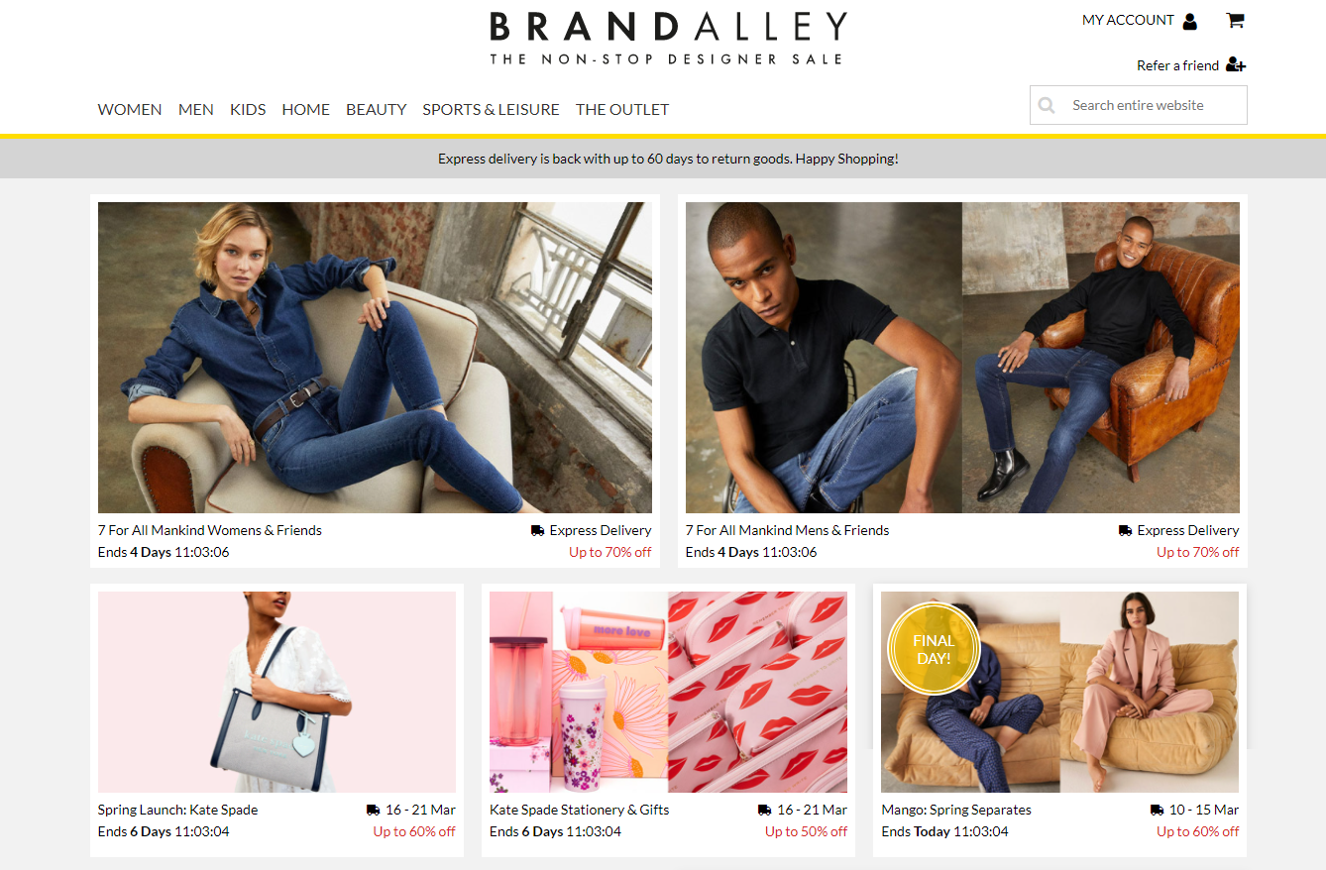The image size is (1326, 870).
Task: Open the WOMEN menu
Action: (130, 109)
